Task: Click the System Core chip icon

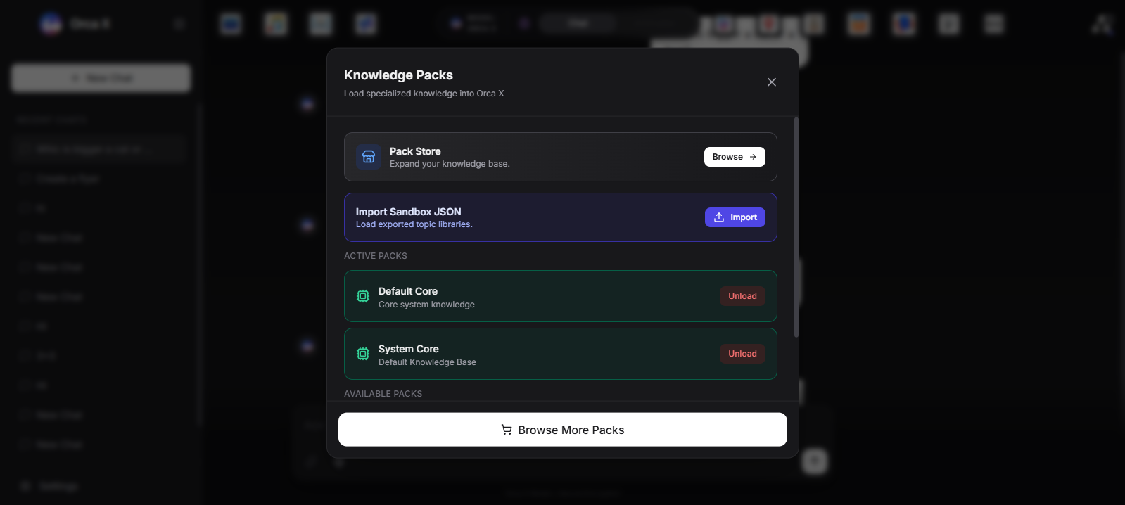Action: (x=363, y=354)
